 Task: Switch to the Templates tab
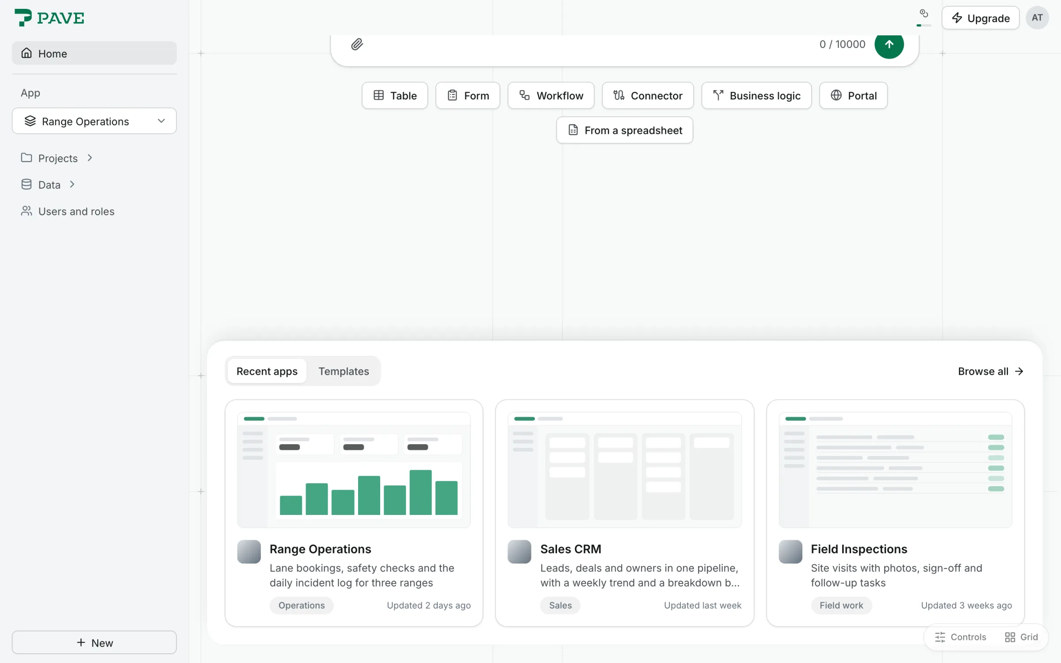click(344, 371)
